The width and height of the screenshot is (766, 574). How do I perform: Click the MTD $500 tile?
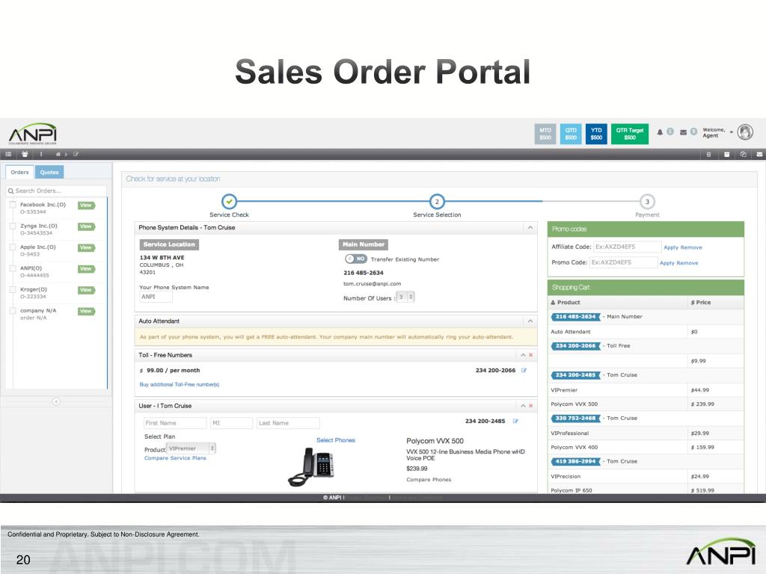[x=545, y=134]
